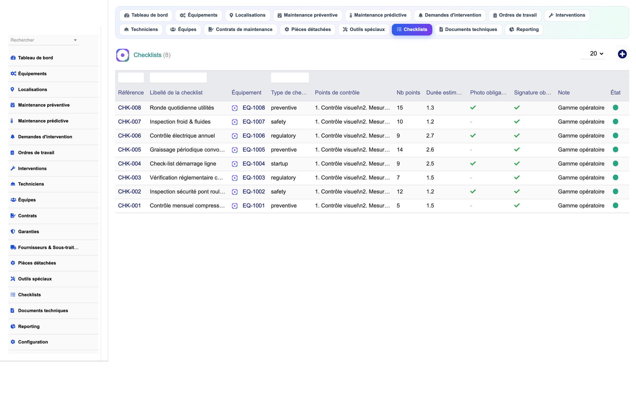Click the green État dot for CHK-004
The width and height of the screenshot is (636, 393).
click(x=615, y=164)
